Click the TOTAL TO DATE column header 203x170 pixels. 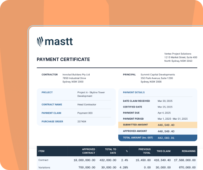(x=111, y=151)
